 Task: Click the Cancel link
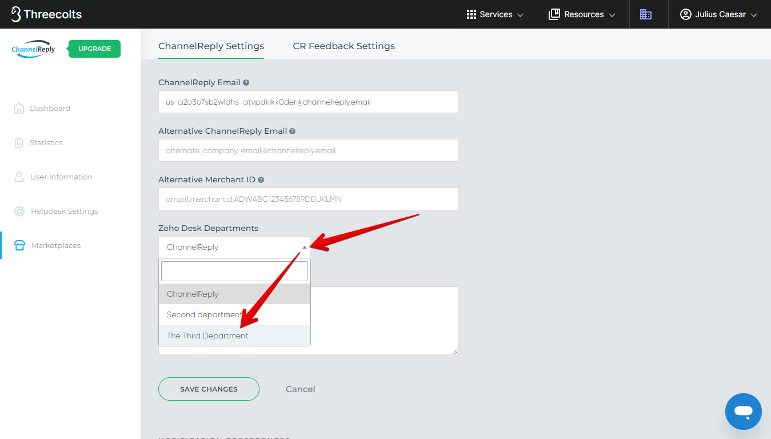tap(300, 389)
